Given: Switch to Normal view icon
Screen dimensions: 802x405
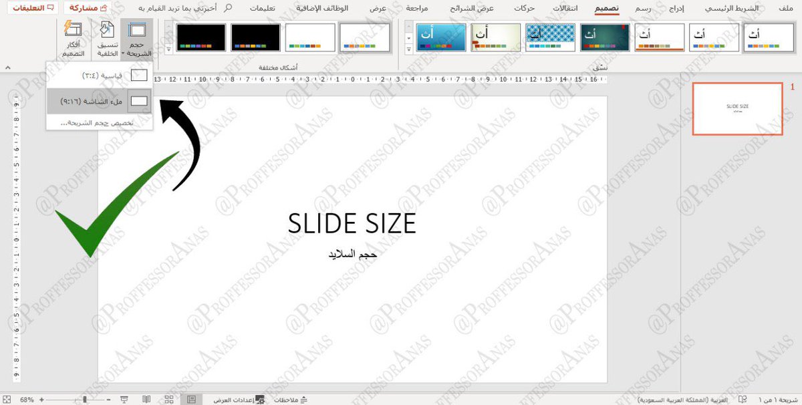Looking at the screenshot, I should [x=191, y=400].
